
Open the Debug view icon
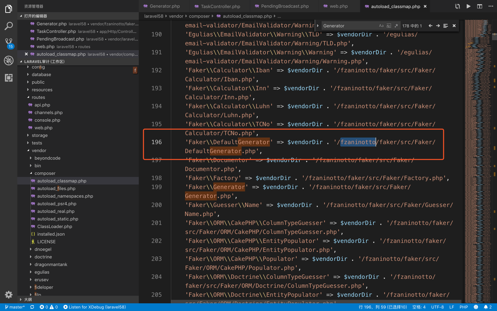[x=9, y=60]
